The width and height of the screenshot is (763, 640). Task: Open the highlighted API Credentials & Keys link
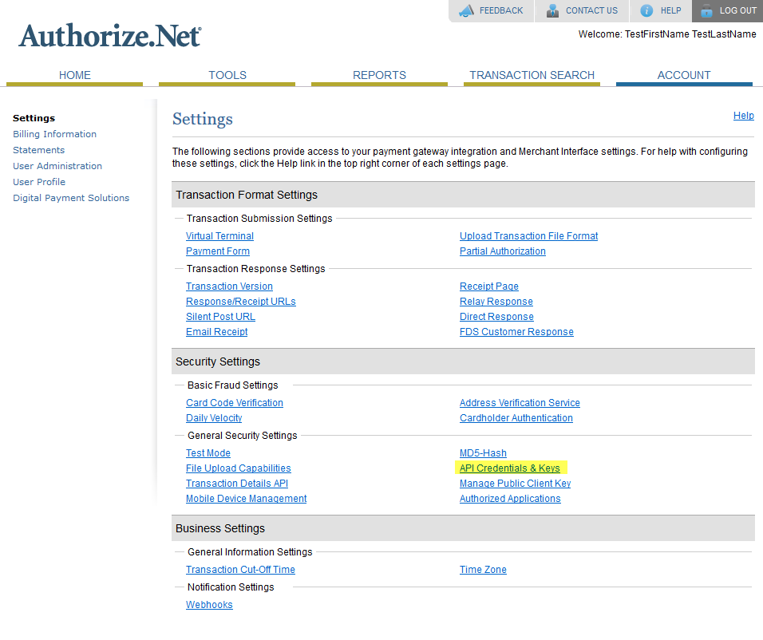click(x=511, y=468)
